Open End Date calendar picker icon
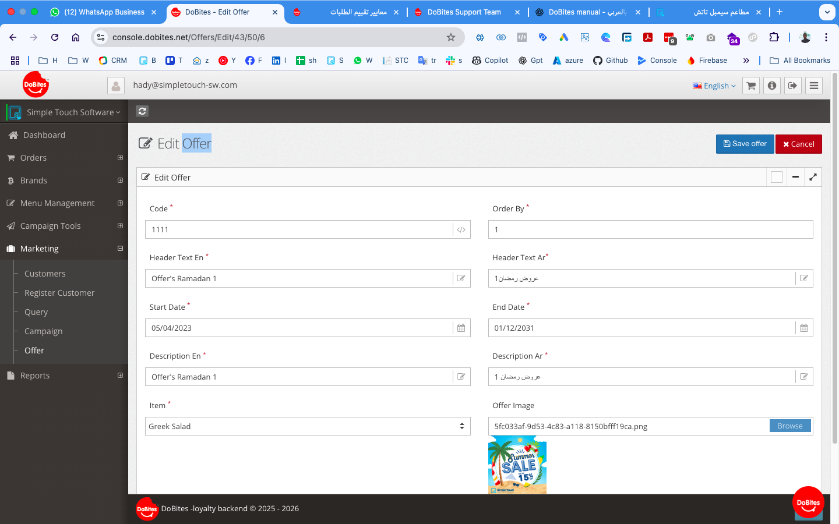The height and width of the screenshot is (524, 839). click(x=803, y=328)
